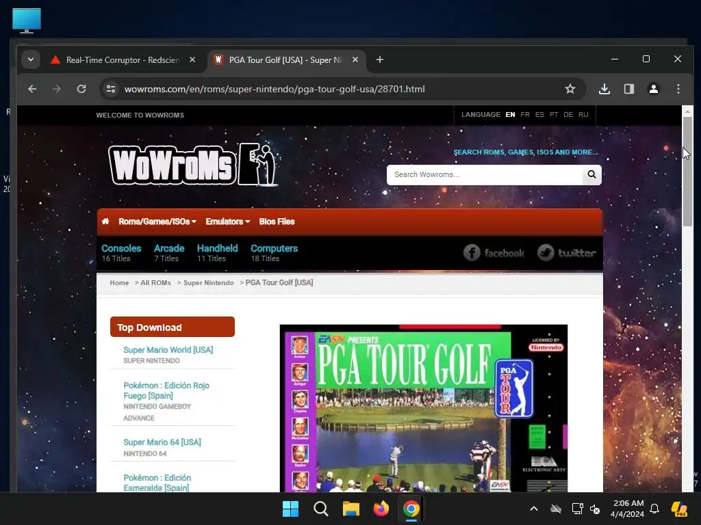Image resolution: width=701 pixels, height=525 pixels.
Task: Open Super Mario World [USA] link
Action: click(x=168, y=350)
